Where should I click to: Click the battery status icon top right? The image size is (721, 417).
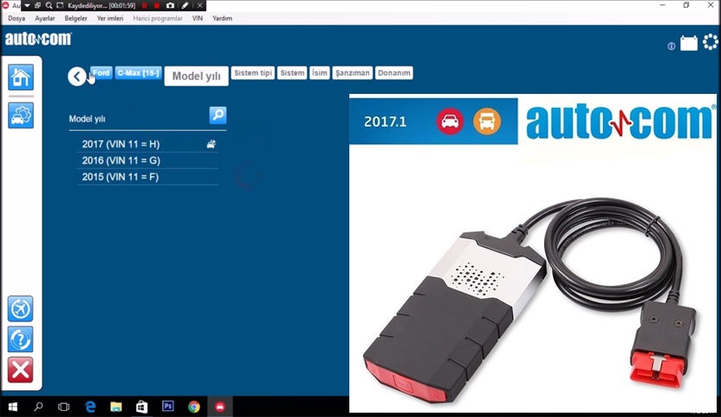click(x=689, y=43)
